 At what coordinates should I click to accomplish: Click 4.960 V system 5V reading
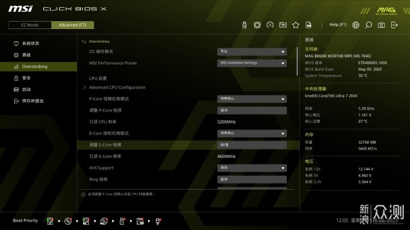click(364, 175)
